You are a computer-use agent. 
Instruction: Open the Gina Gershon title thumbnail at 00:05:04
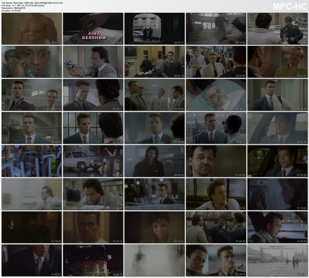pos(93,29)
